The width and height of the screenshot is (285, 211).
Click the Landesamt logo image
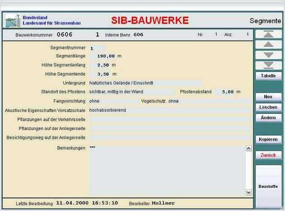click(13, 21)
